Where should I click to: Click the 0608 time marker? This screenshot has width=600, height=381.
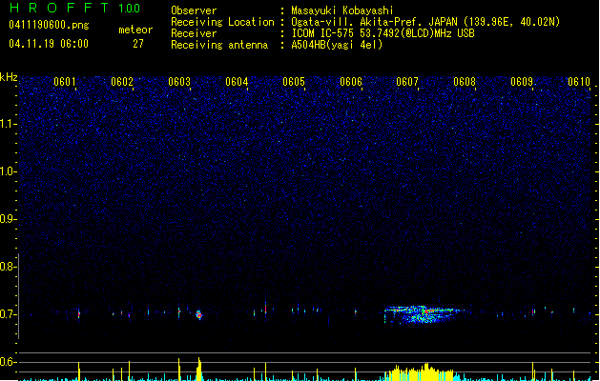point(465,82)
